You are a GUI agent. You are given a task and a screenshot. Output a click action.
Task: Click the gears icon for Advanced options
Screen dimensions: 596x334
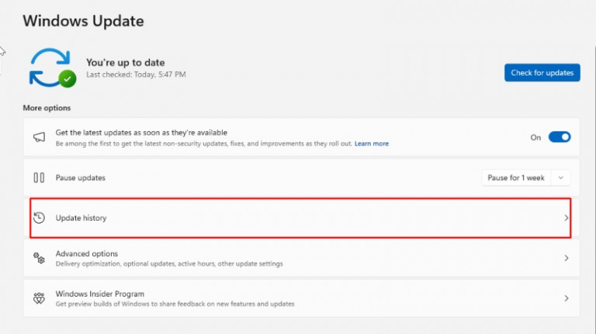tap(39, 258)
